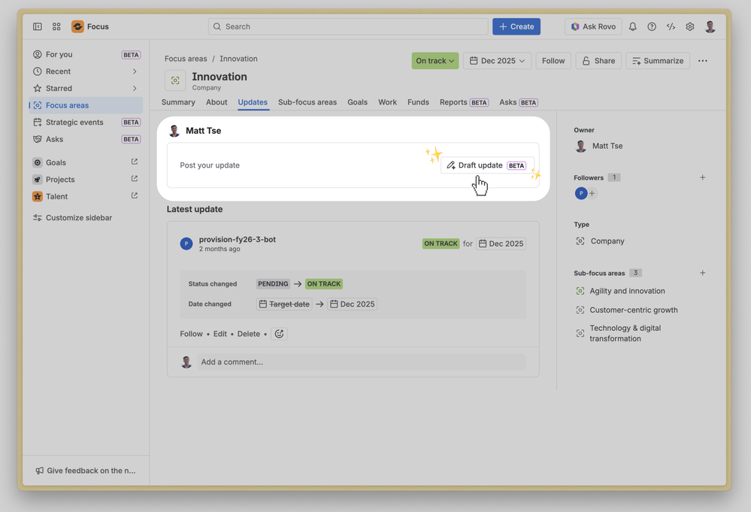Open the app switcher grid icon

pos(56,26)
